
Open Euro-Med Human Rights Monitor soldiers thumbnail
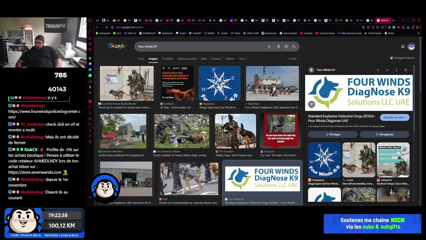tap(127, 83)
